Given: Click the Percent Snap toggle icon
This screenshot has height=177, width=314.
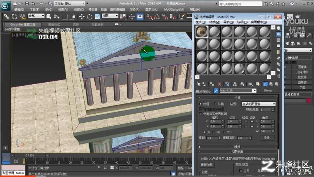Looking at the screenshot, I should point(165,17).
